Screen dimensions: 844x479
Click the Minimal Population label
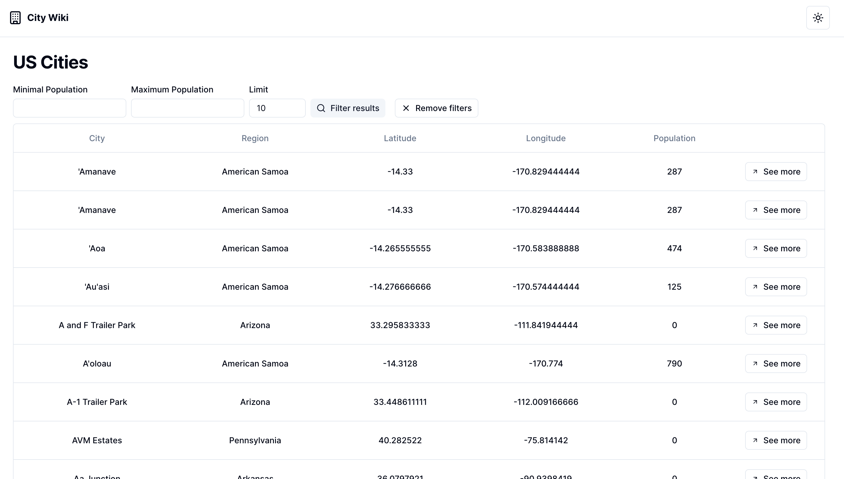coord(50,89)
